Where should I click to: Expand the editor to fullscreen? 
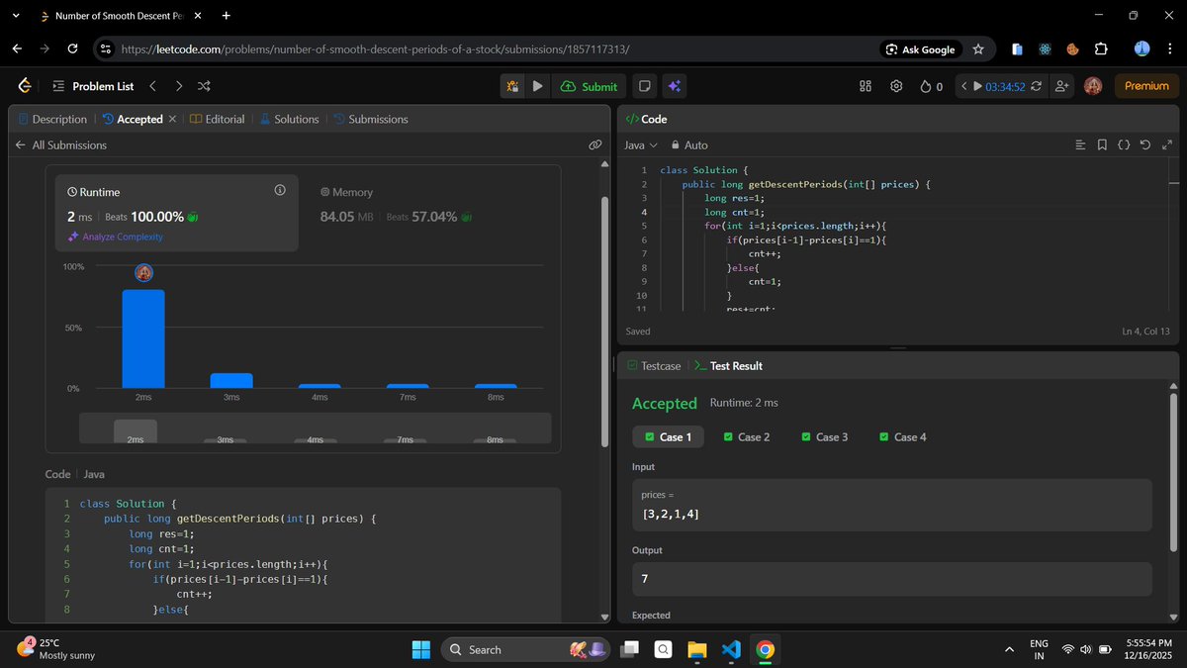pyautogui.click(x=1167, y=144)
